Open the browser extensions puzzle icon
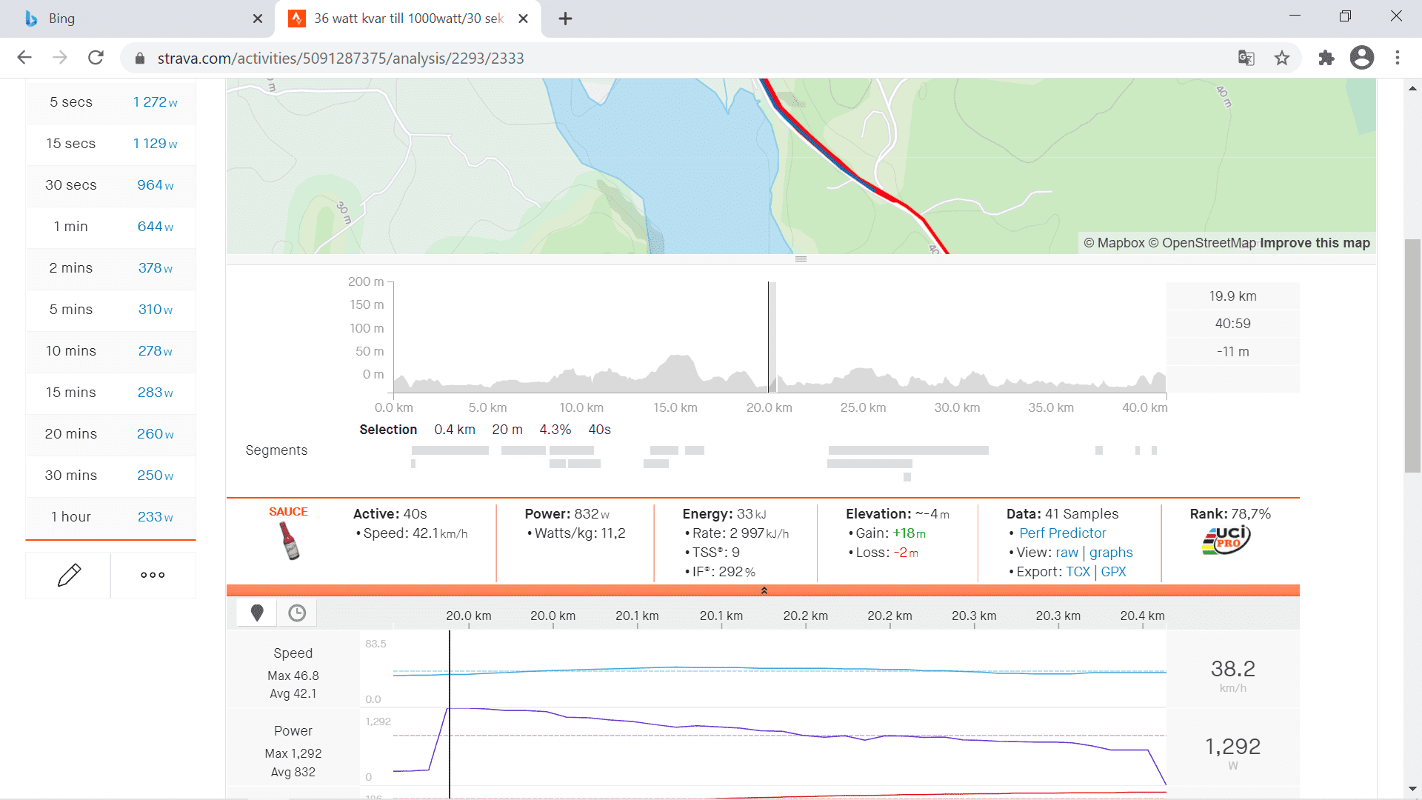The image size is (1422, 800). pos(1326,58)
